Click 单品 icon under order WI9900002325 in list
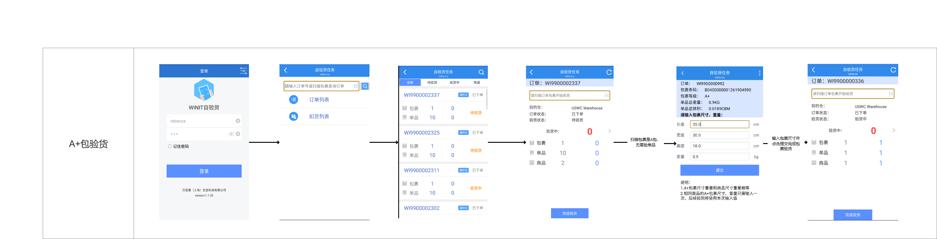Image resolution: width=937 pixels, height=239 pixels. (x=405, y=155)
